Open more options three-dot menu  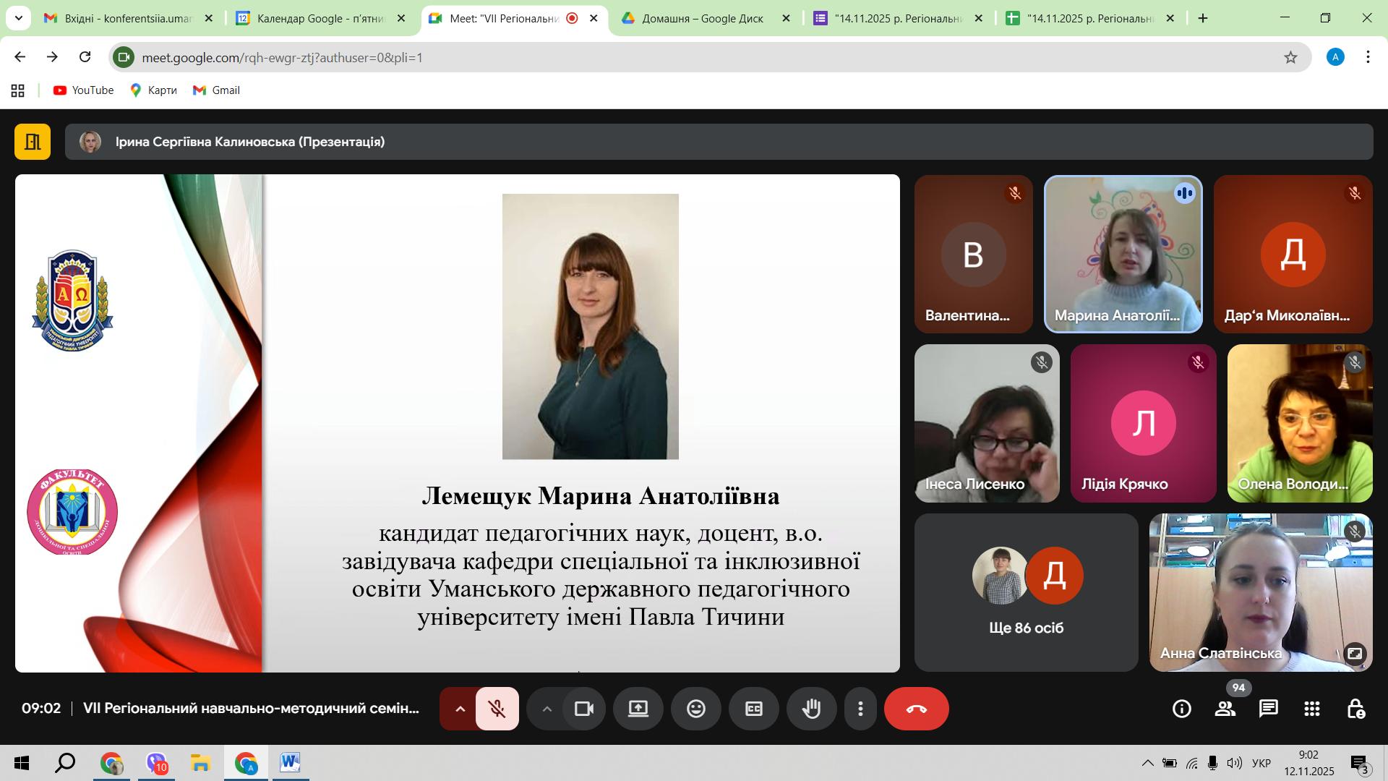pos(860,709)
